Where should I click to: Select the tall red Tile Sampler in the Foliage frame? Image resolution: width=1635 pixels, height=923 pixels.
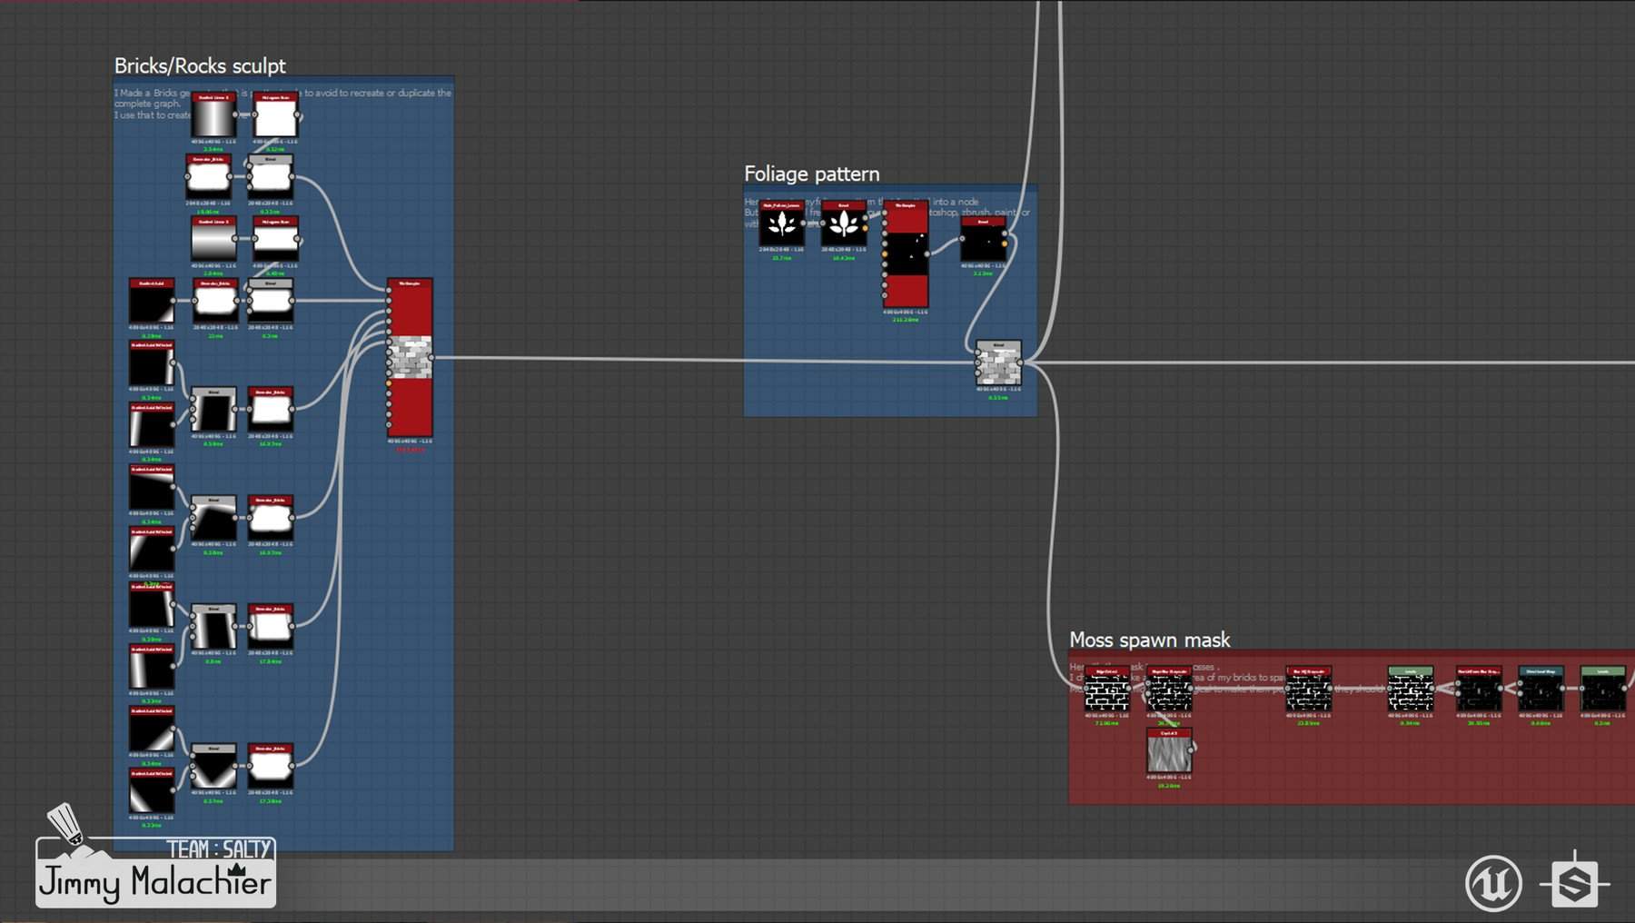coord(906,254)
